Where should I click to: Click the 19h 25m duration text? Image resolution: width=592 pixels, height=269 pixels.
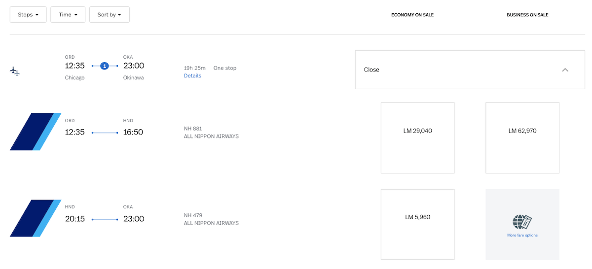(x=195, y=68)
